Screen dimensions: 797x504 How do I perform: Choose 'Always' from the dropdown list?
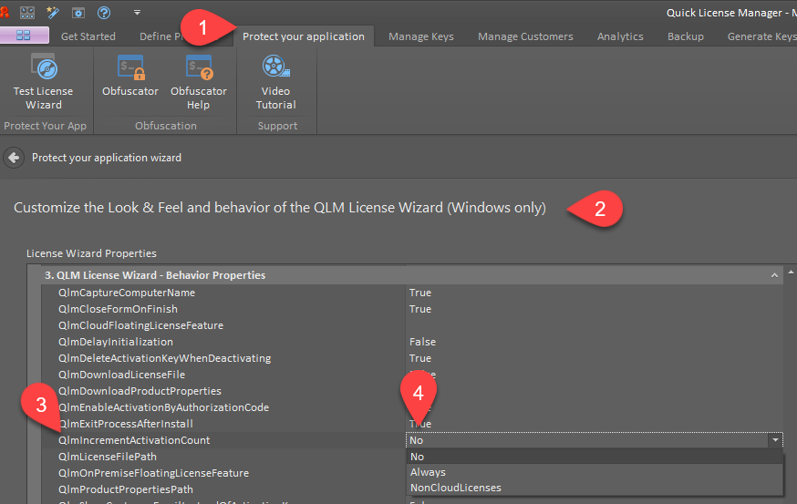click(595, 472)
